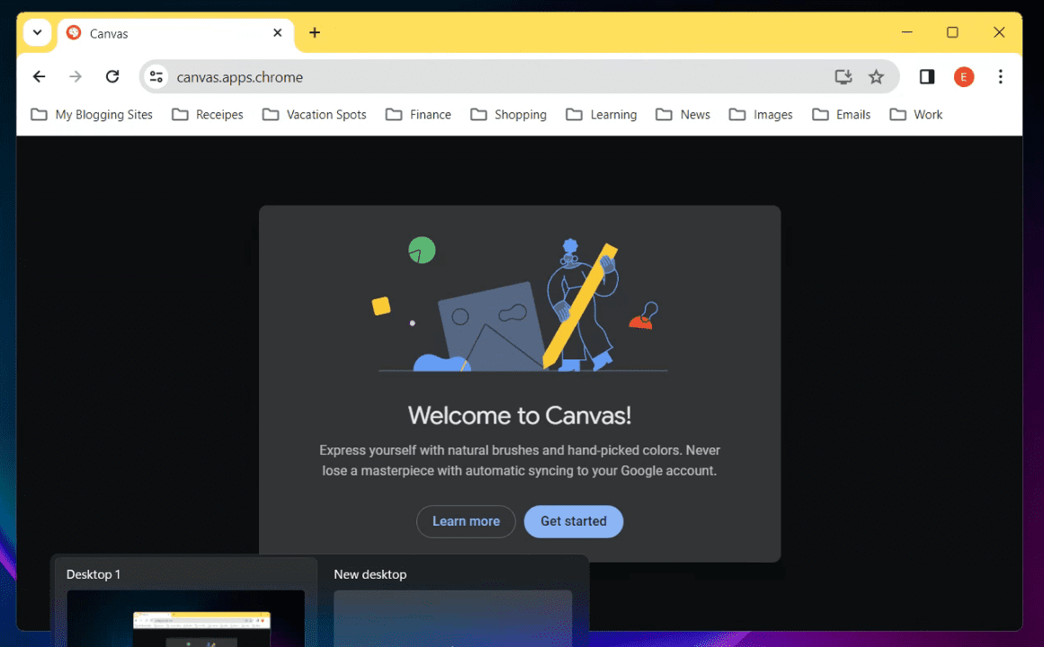The image size is (1044, 647).
Task: Close the Canvas tab
Action: coord(278,32)
